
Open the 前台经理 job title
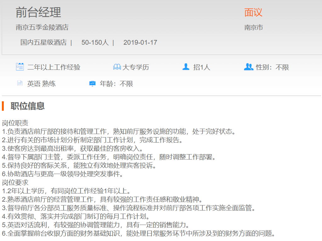pyautogui.click(x=38, y=12)
